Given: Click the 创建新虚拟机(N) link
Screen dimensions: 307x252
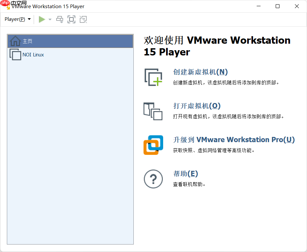Looking at the screenshot, I should pos(200,72).
